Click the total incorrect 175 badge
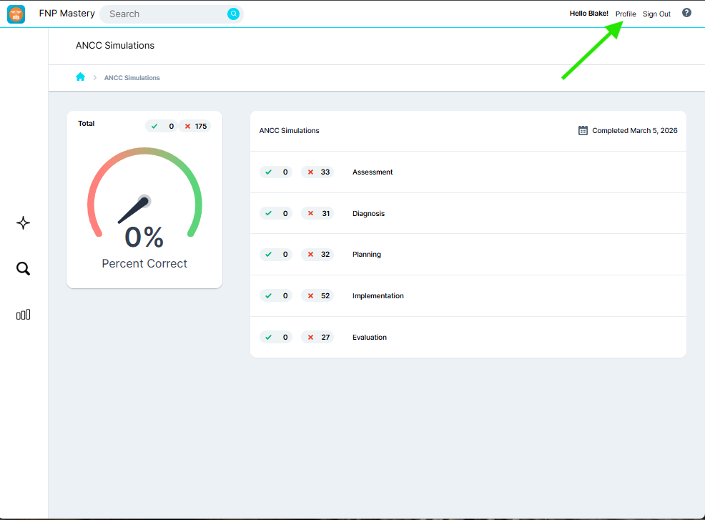This screenshot has height=520, width=705. [194, 127]
